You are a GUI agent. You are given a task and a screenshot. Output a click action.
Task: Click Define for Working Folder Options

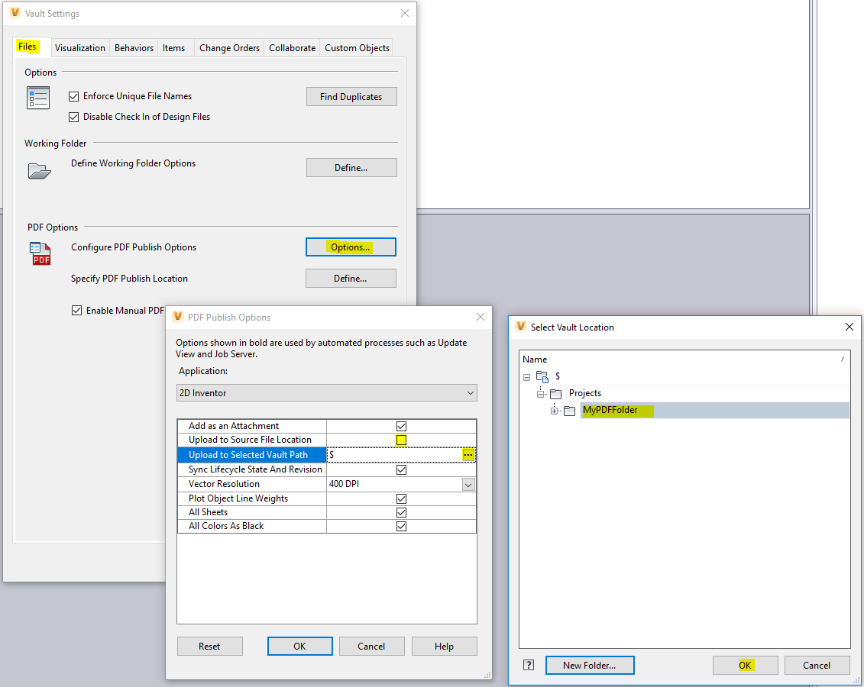[351, 168]
